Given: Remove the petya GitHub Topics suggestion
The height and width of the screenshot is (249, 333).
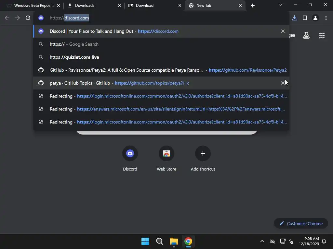Looking at the screenshot, I should pos(283,83).
